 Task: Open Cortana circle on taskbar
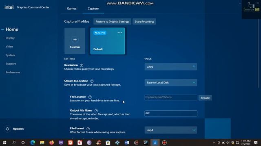(x=23, y=142)
